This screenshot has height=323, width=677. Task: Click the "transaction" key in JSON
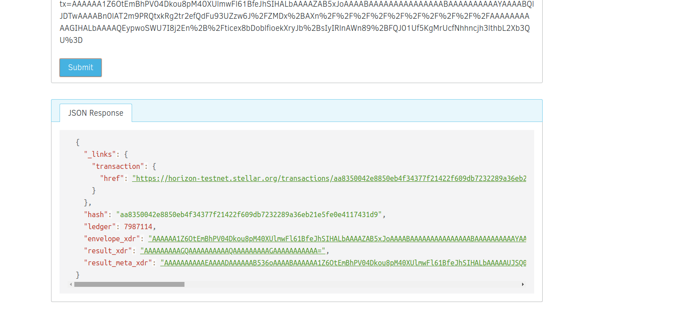[118, 166]
